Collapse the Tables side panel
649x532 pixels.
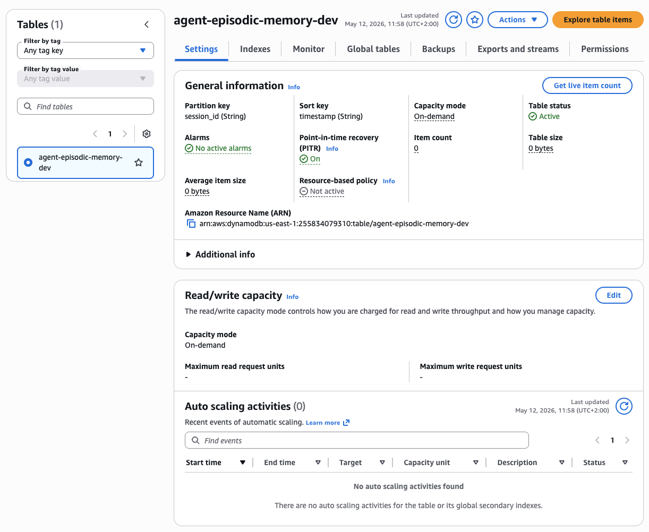click(x=147, y=24)
